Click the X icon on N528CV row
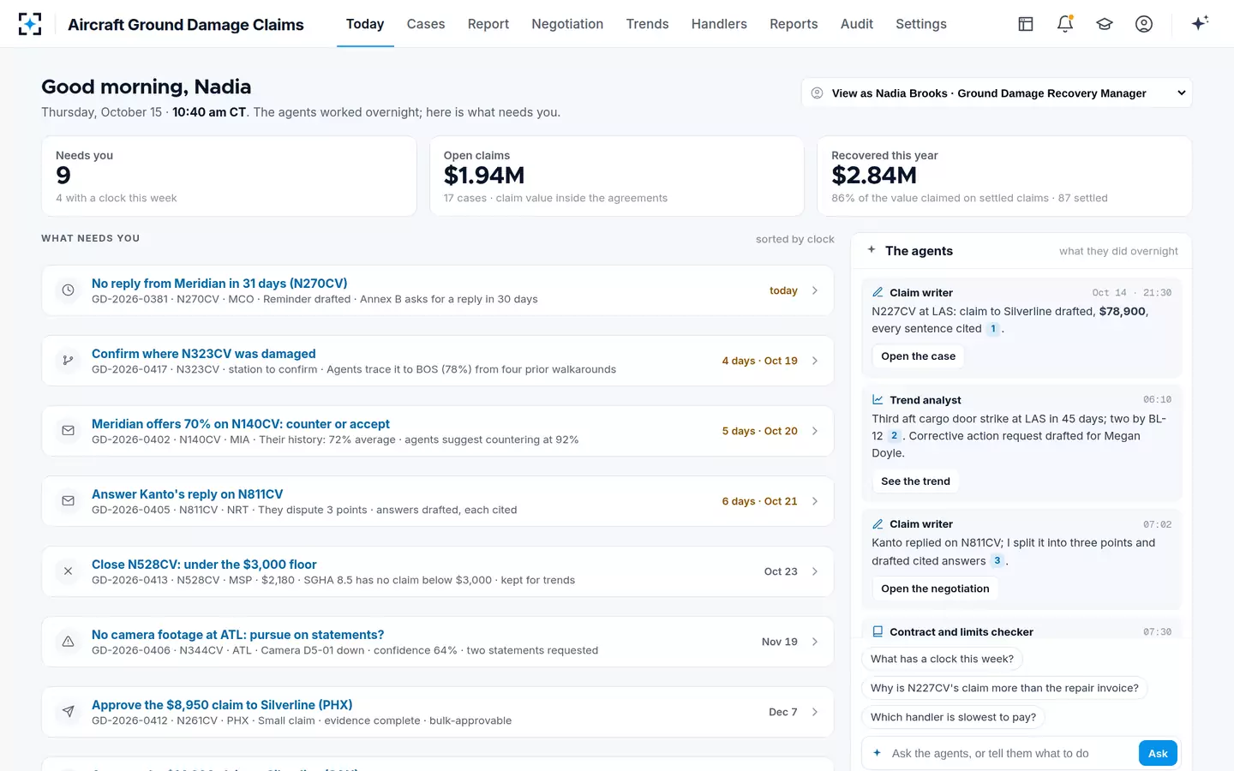Screen dimensions: 1234x771 click(x=68, y=571)
